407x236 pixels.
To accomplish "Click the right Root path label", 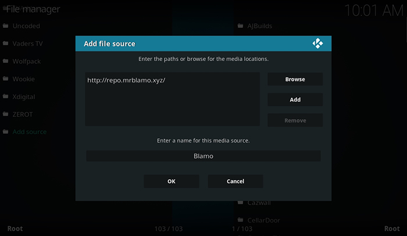I will 392,228.
